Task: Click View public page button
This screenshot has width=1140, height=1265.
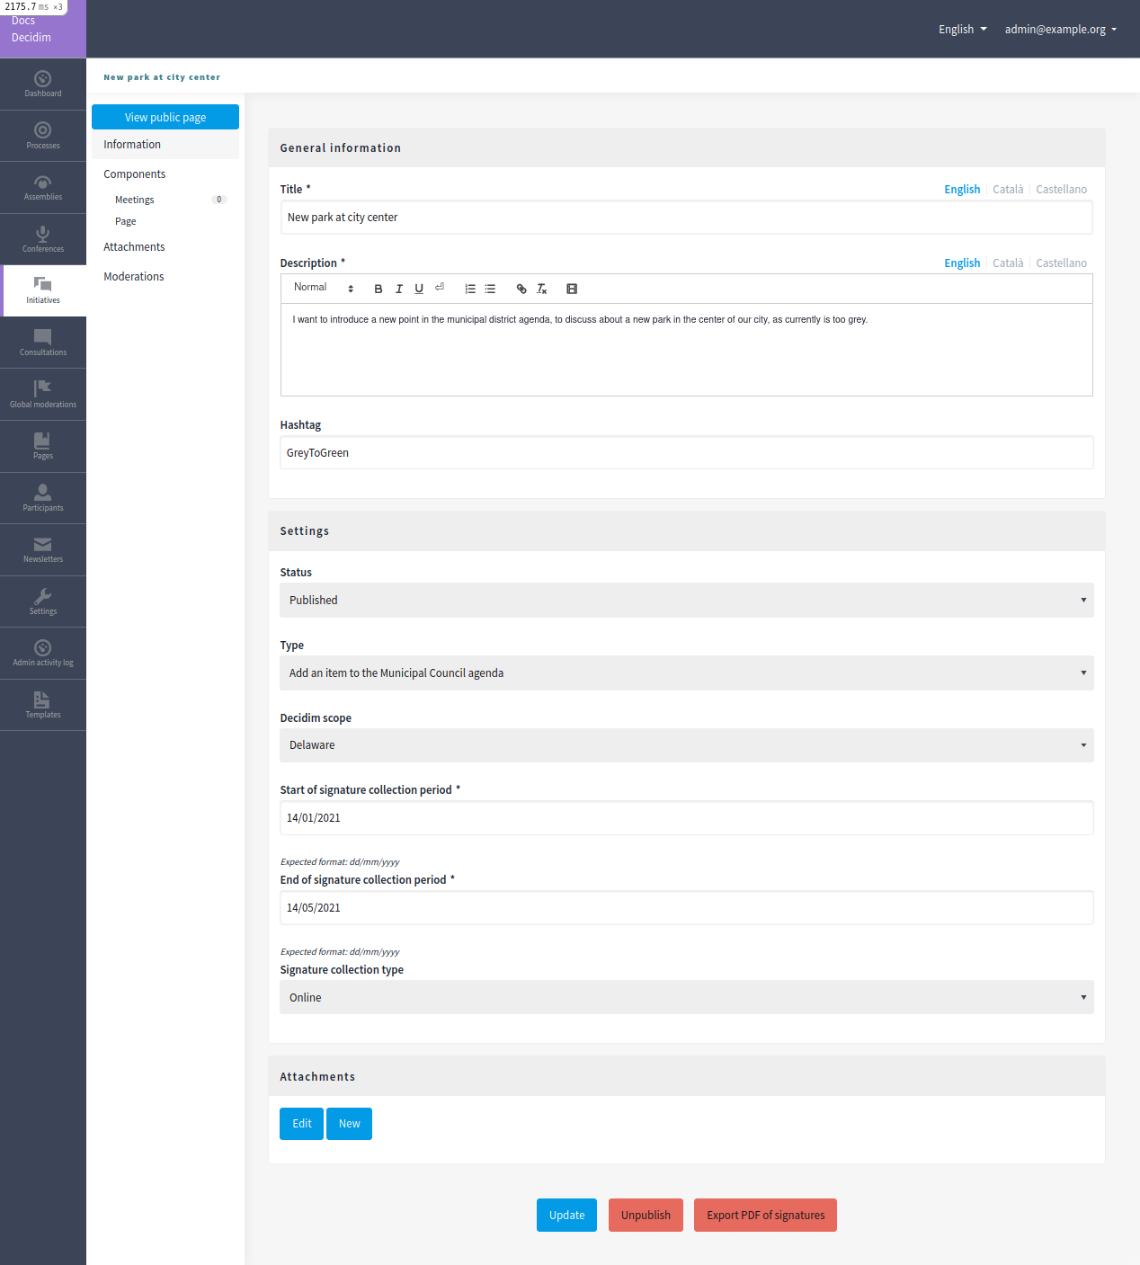Action: point(165,117)
